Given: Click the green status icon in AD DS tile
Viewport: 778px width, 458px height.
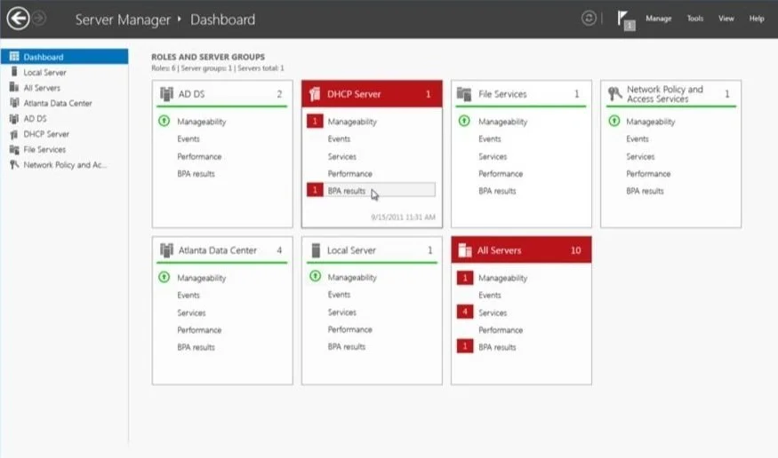Looking at the screenshot, I should click(x=164, y=121).
